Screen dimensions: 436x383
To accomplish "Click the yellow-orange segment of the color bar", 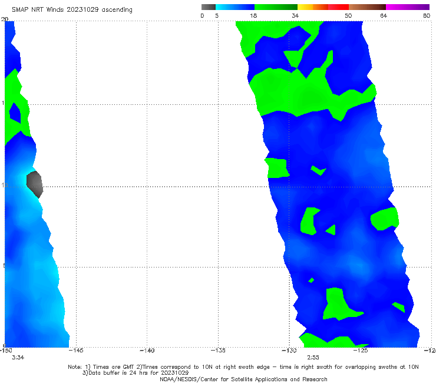I will [313, 7].
